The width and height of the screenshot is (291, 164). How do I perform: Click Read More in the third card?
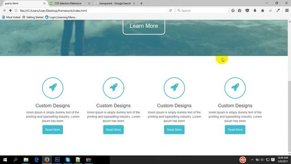(174, 129)
